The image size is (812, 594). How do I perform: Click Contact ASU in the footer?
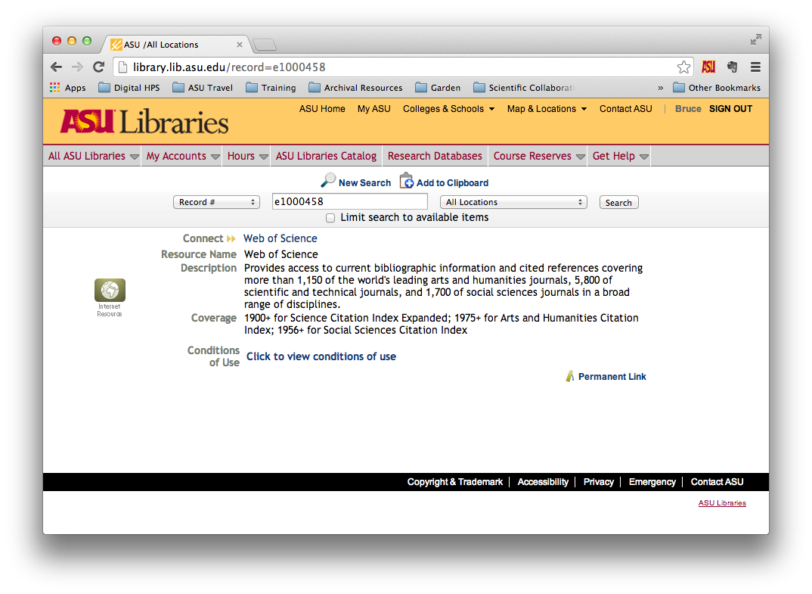(x=717, y=482)
